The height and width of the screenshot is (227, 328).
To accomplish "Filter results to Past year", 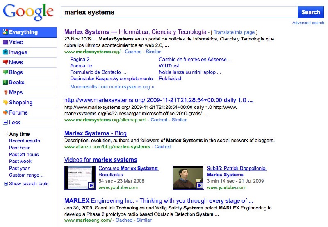I will click(x=19, y=169).
